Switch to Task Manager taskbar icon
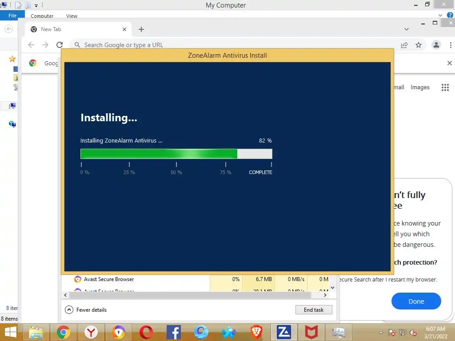This screenshot has width=455, height=341. point(339,332)
